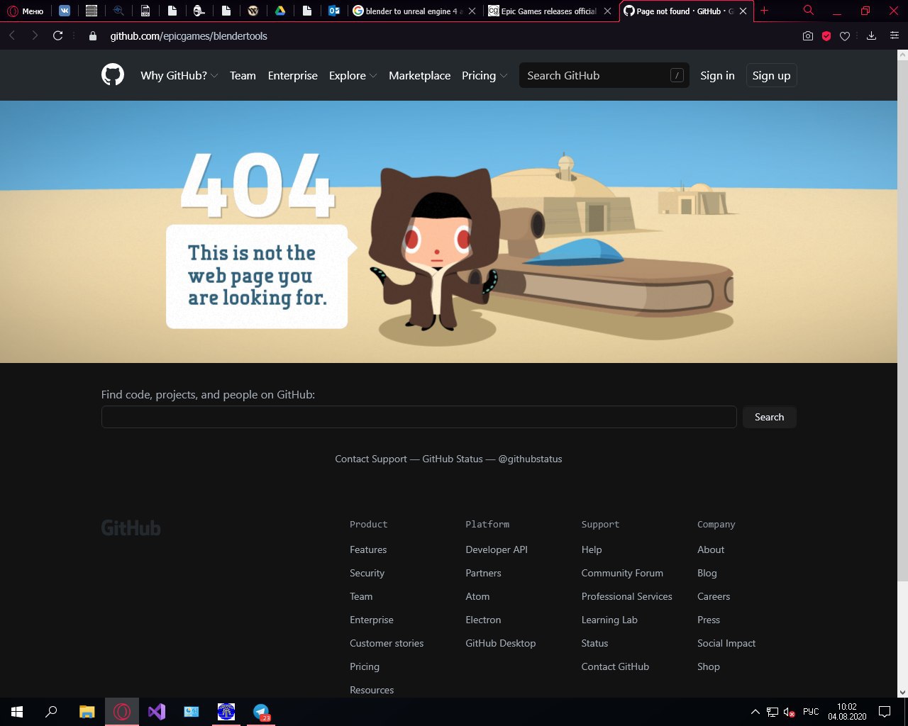Open the Careers footer link
The height and width of the screenshot is (726, 908).
click(714, 596)
